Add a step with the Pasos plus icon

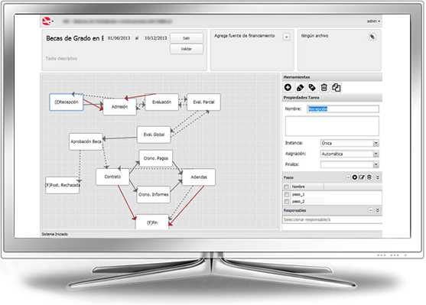(355, 177)
